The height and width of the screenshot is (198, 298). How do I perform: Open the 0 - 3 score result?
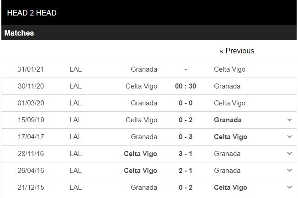click(x=185, y=137)
